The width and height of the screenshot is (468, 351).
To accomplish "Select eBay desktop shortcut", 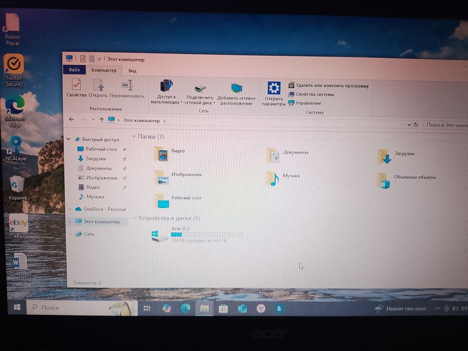I will 19,227.
